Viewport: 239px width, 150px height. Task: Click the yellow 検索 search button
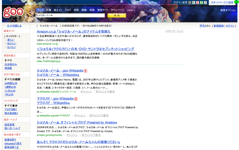[x=117, y=15]
